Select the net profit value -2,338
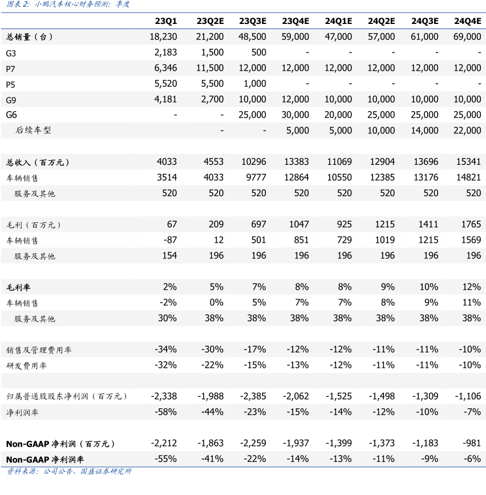 [x=163, y=396]
